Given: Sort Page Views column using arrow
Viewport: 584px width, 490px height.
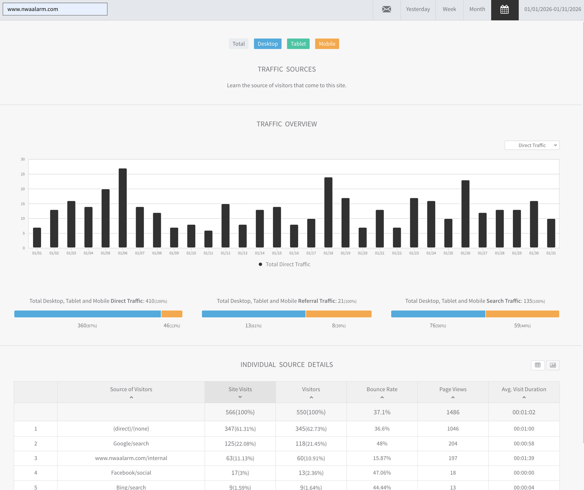Looking at the screenshot, I should [x=453, y=397].
